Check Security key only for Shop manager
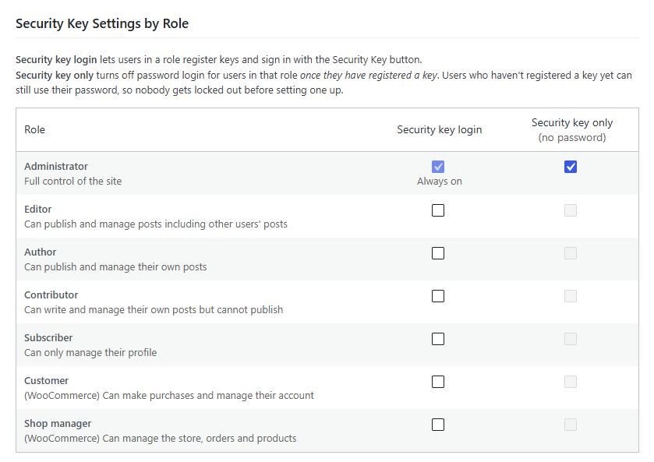The width and height of the screenshot is (654, 462). click(x=571, y=425)
